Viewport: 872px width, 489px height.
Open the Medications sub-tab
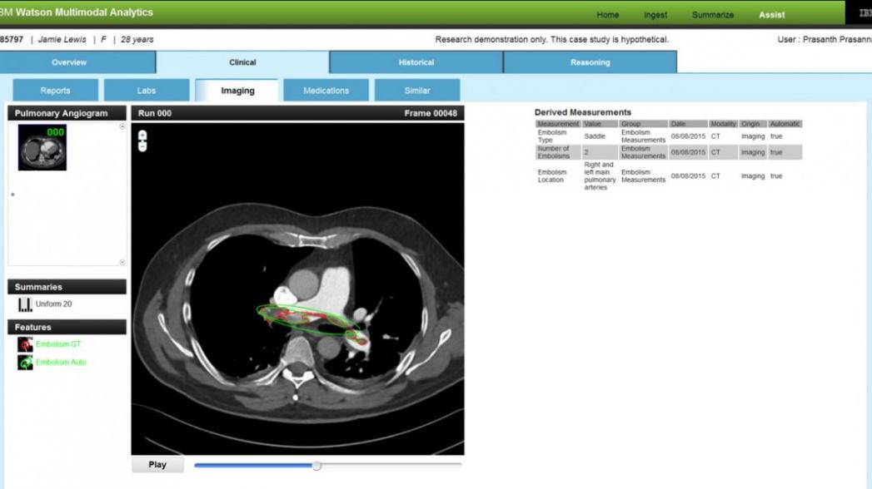326,91
